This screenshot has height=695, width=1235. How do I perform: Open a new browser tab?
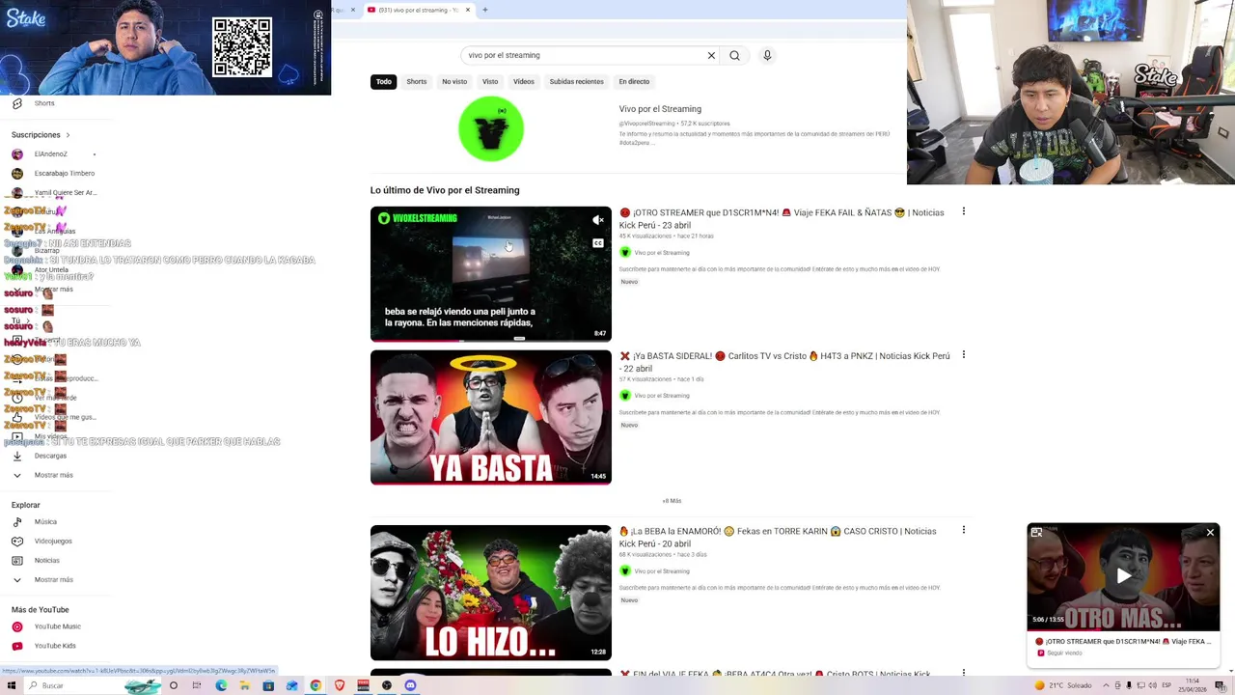click(485, 10)
